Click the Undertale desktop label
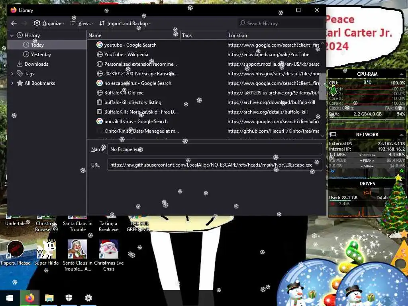 [16, 224]
